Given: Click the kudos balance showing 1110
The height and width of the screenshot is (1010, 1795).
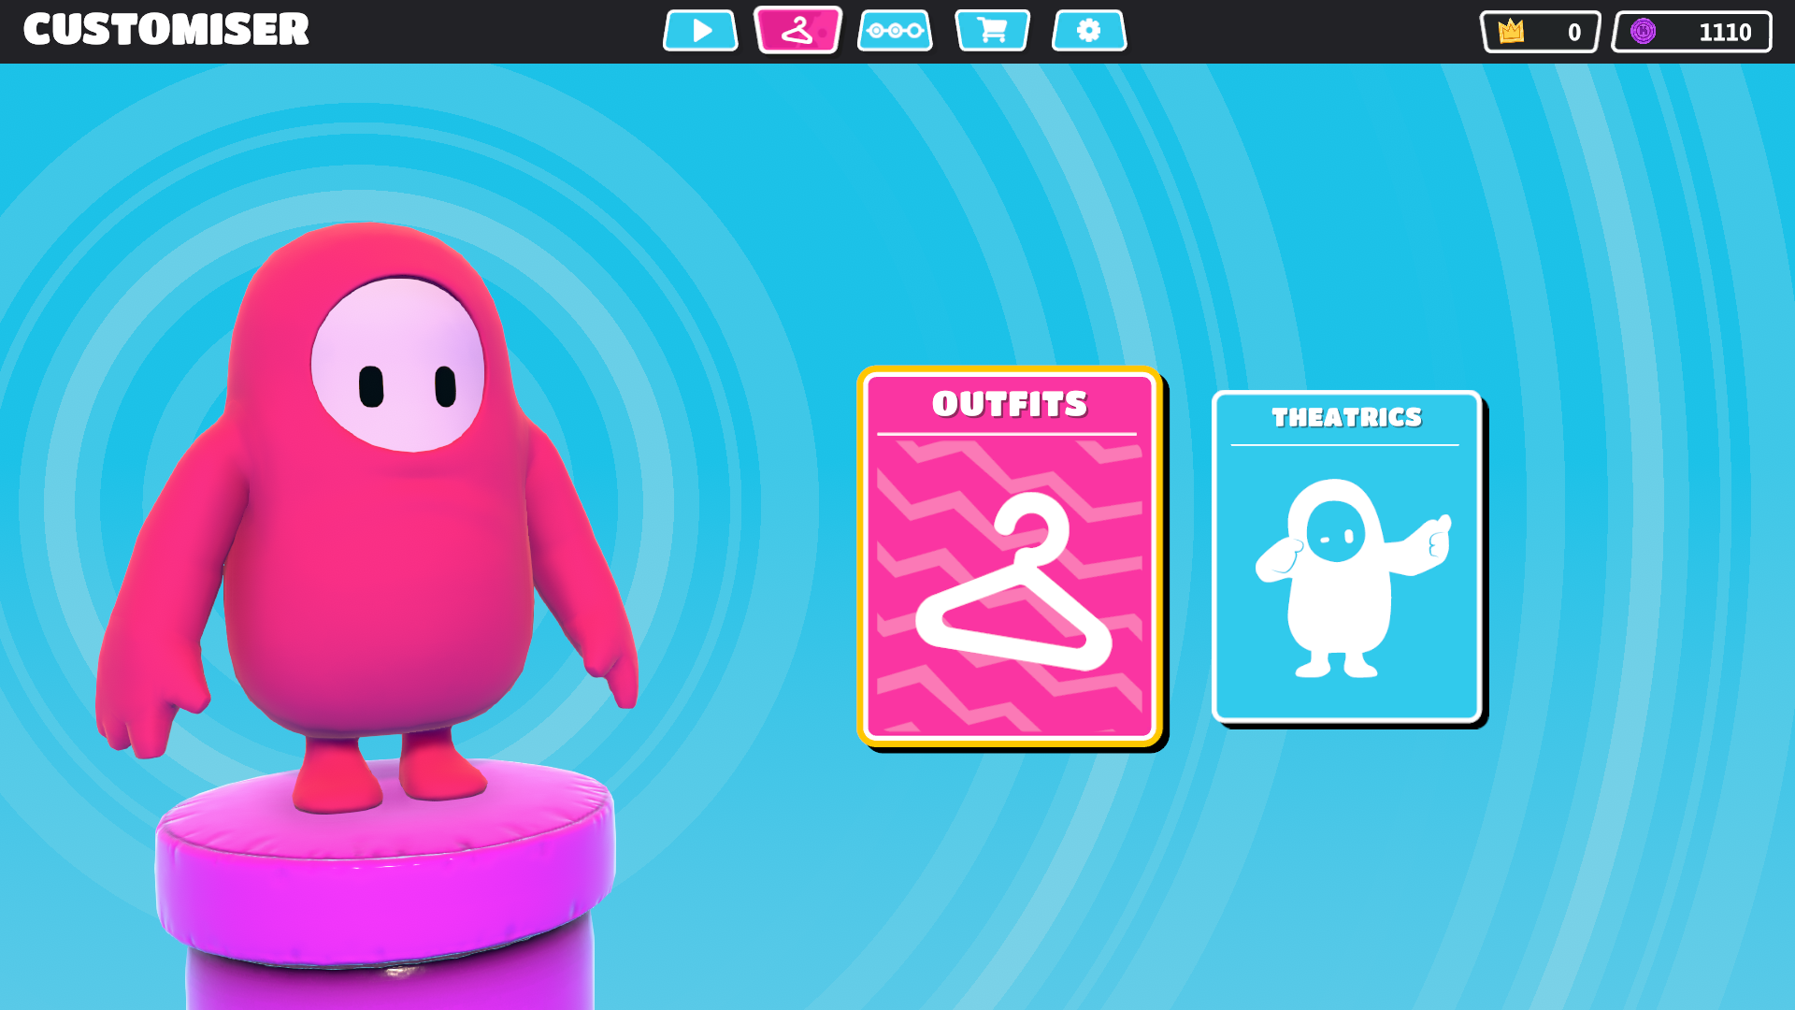Looking at the screenshot, I should pos(1724,33).
